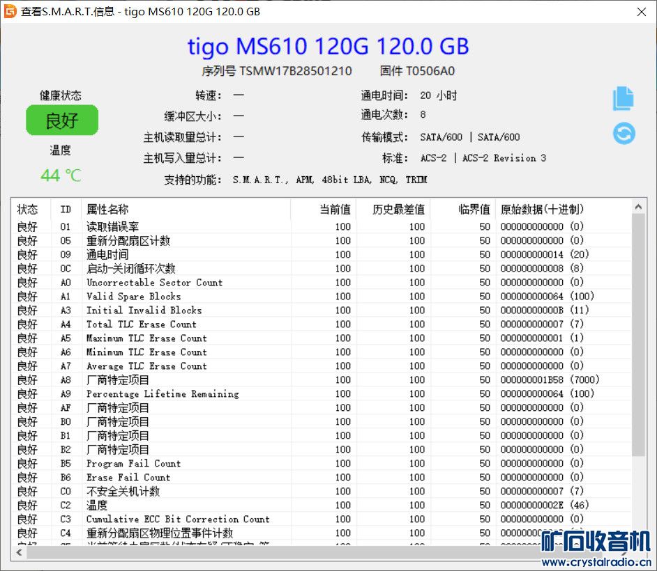The width and height of the screenshot is (657, 571).
Task: Select the 通电时间 attribute row in table
Action: coord(322,254)
